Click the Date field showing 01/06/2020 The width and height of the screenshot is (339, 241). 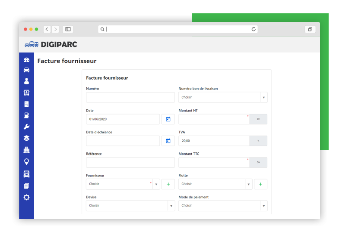123,119
